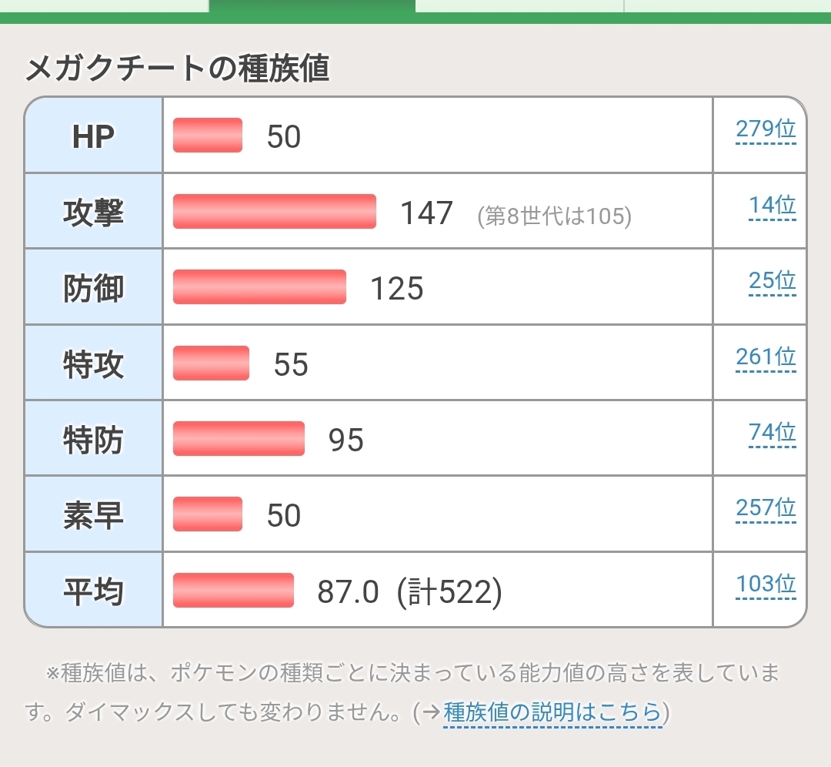Tap the red 防御 stat bar
Image resolution: width=831 pixels, height=767 pixels.
point(259,287)
